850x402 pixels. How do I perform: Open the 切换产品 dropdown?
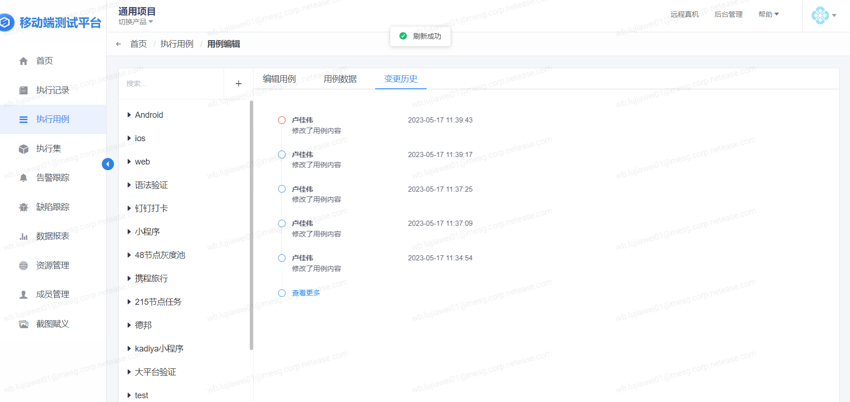click(x=136, y=22)
